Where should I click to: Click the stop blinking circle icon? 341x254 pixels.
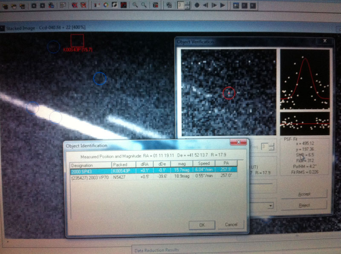click(197, 6)
